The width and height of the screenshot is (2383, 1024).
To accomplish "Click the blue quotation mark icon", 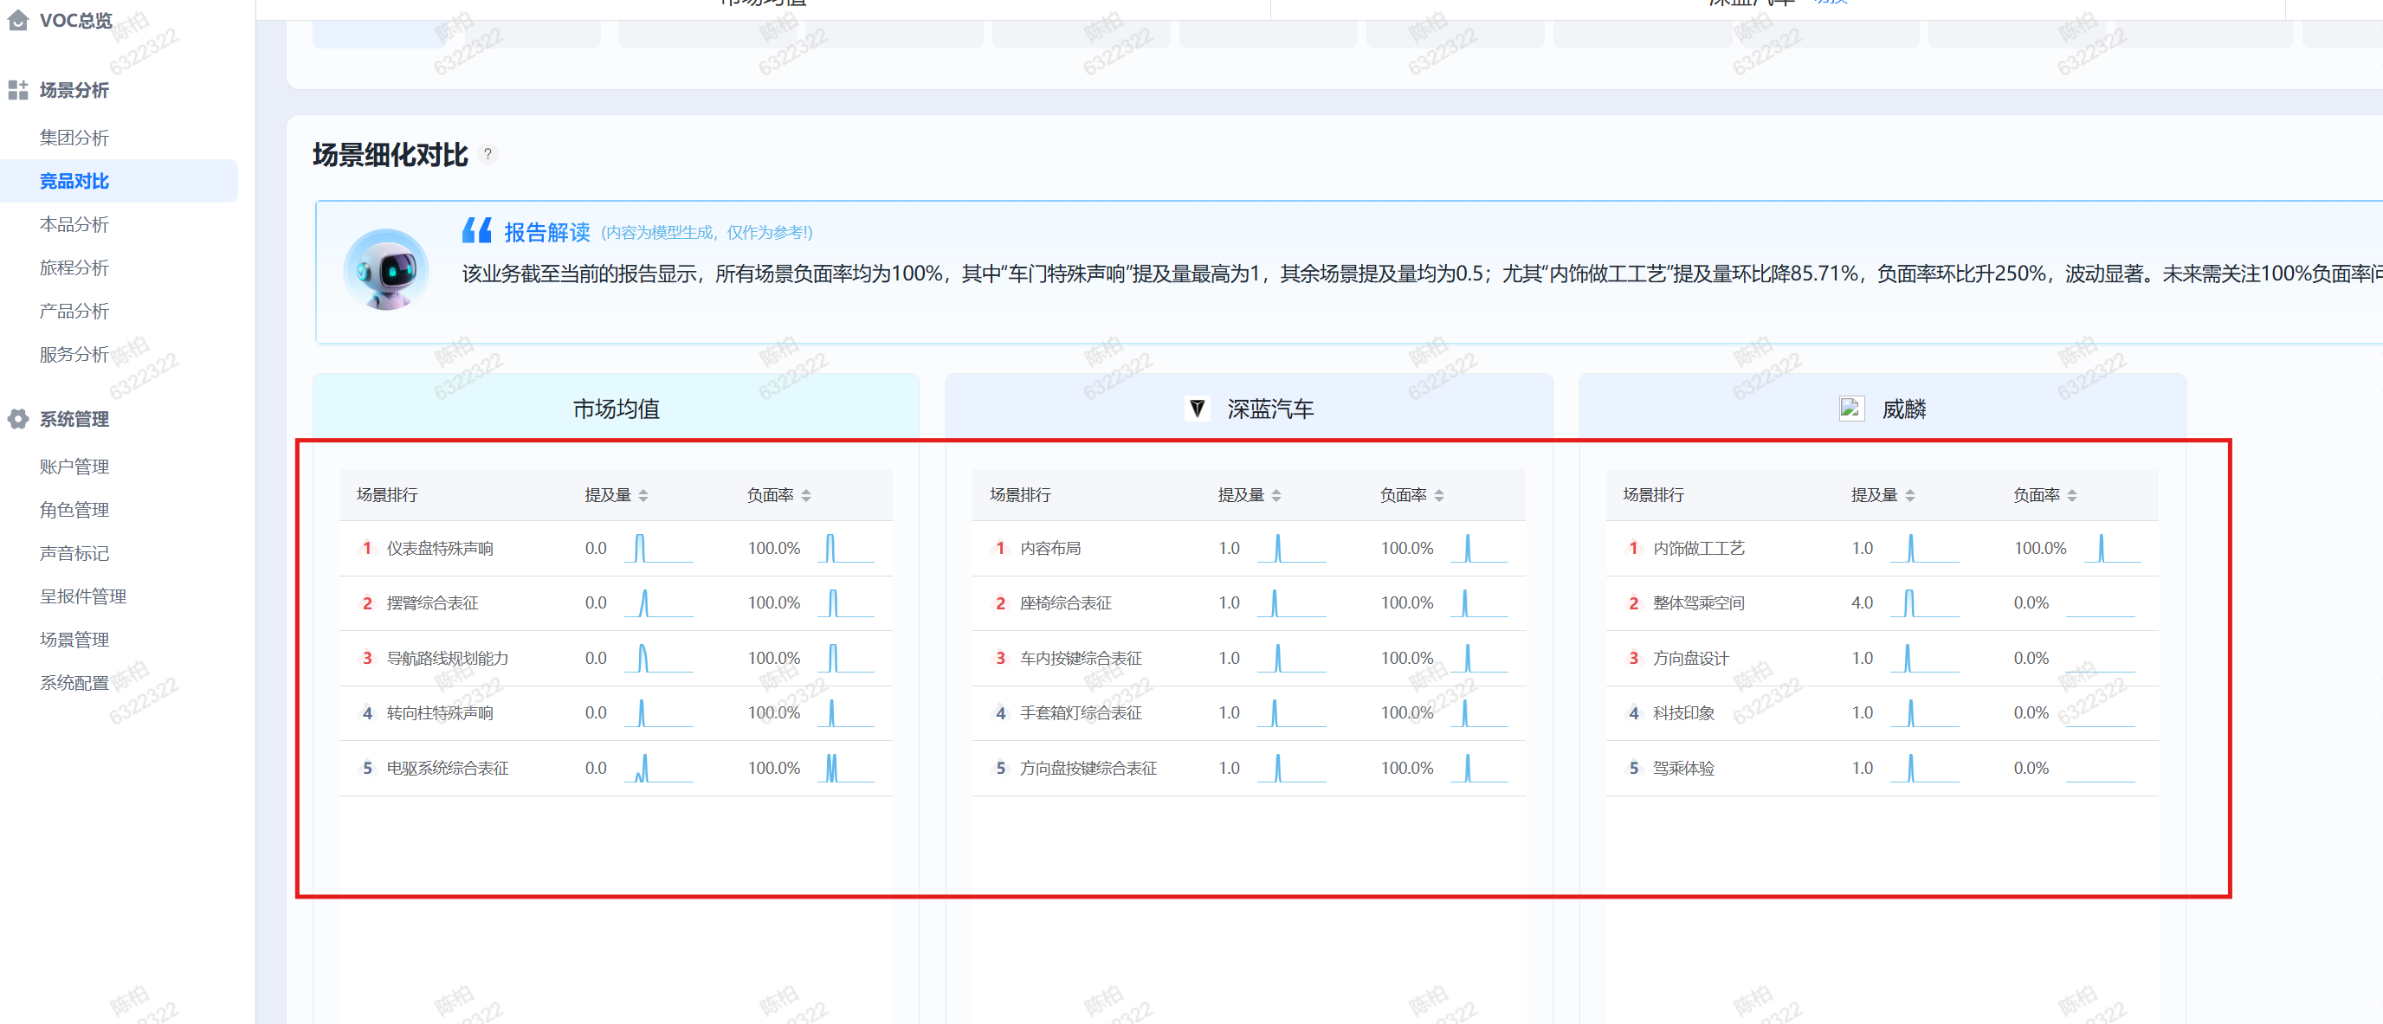I will point(476,230).
